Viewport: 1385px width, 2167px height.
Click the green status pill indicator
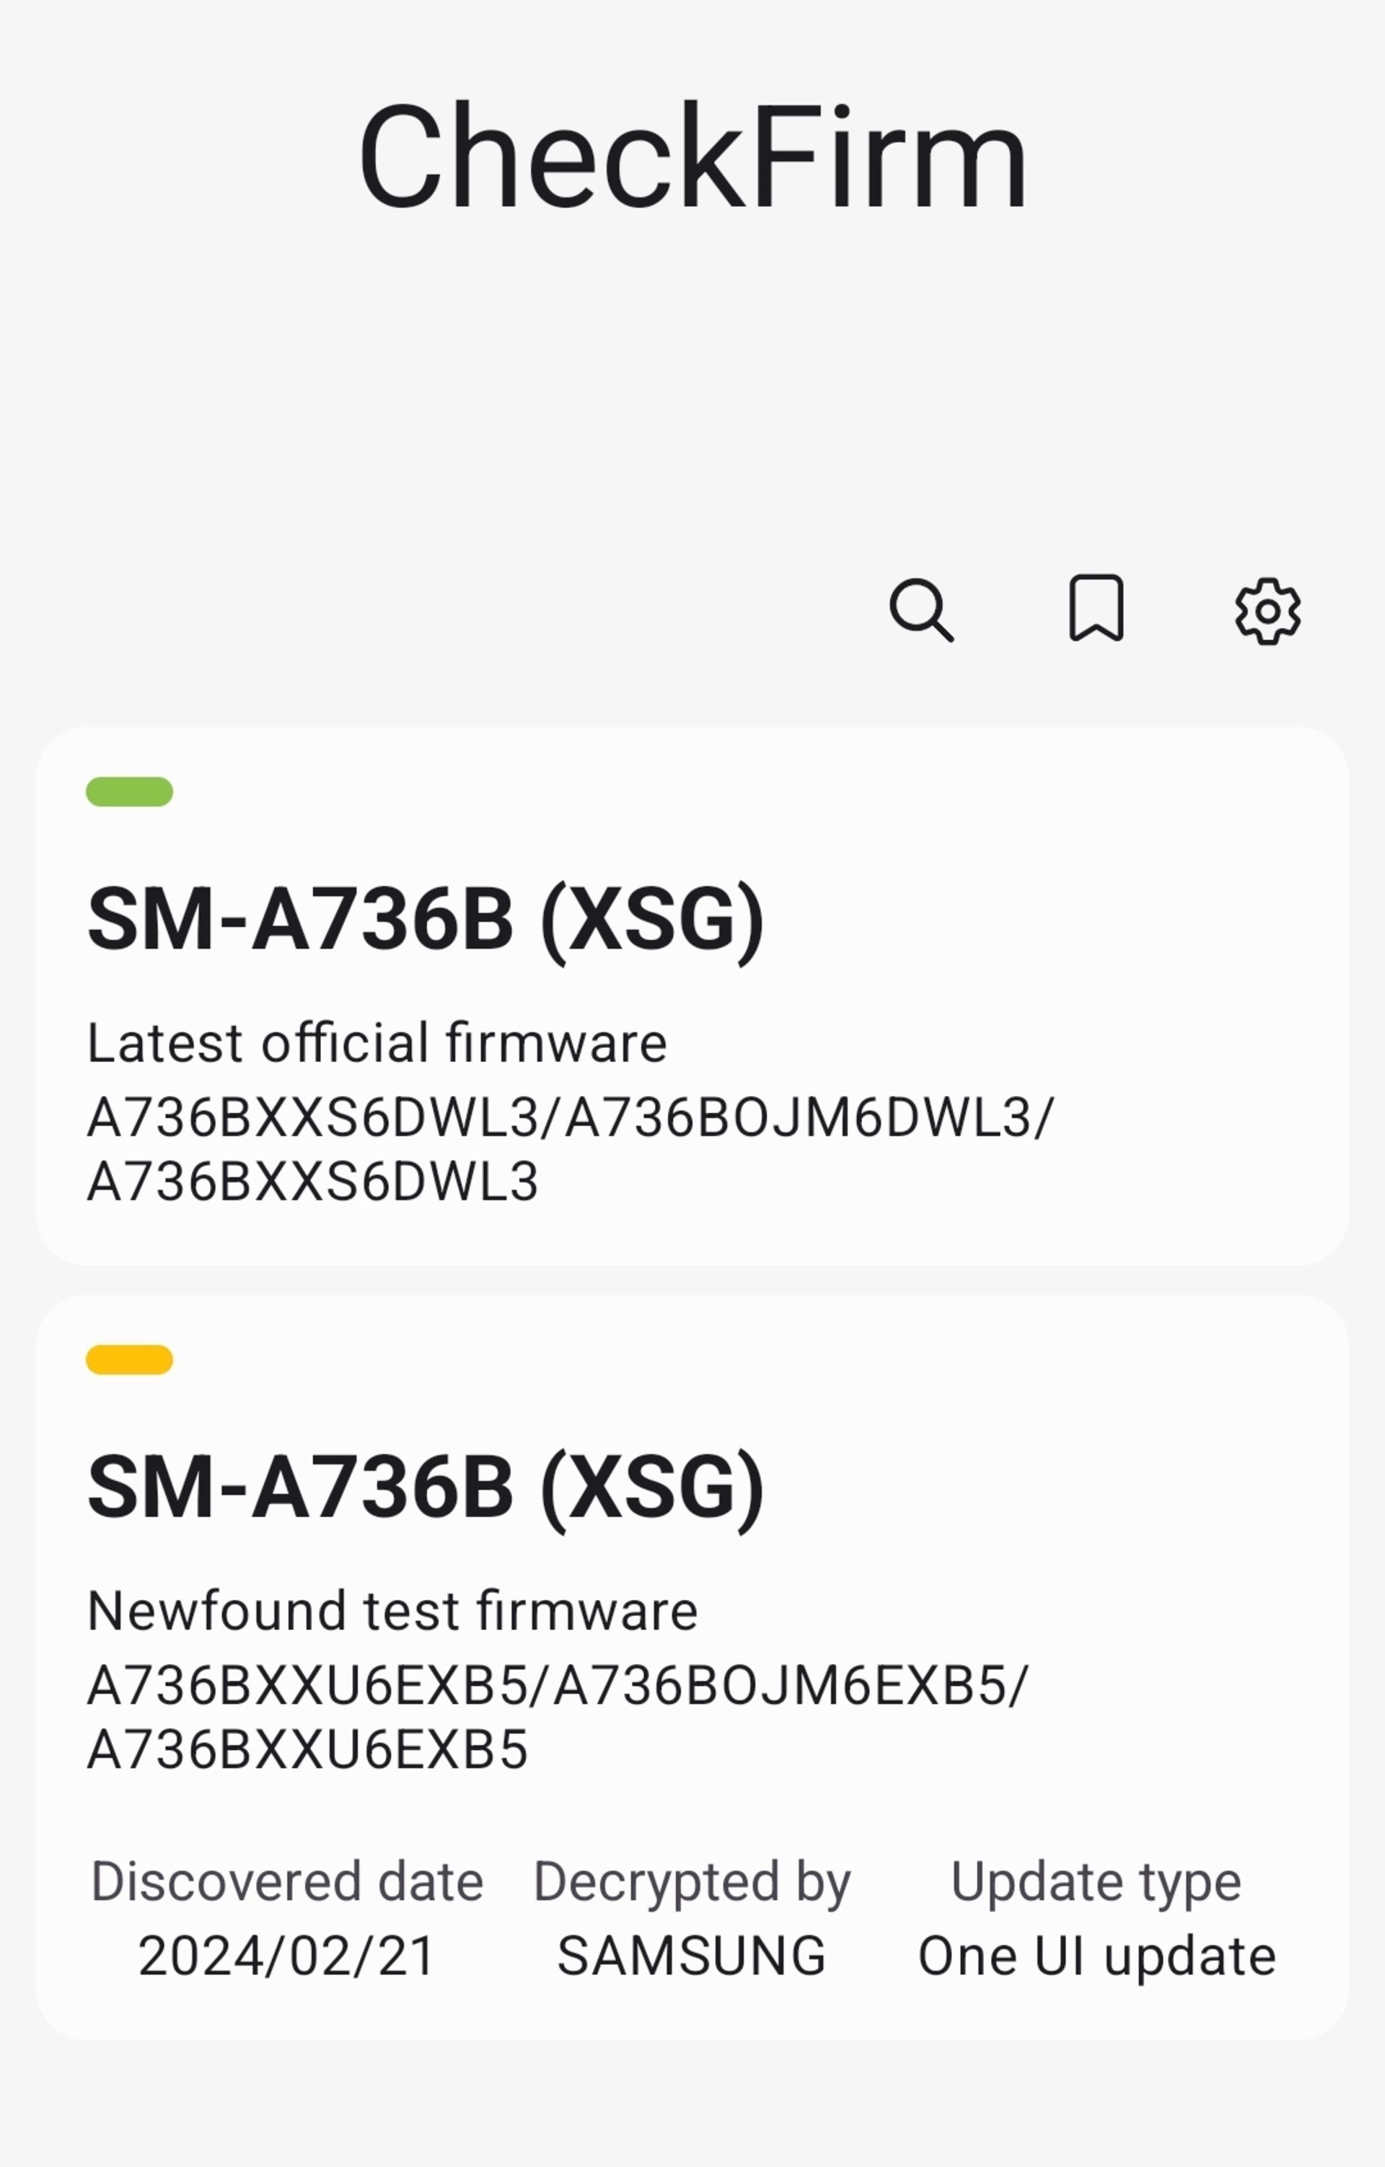pyautogui.click(x=130, y=792)
